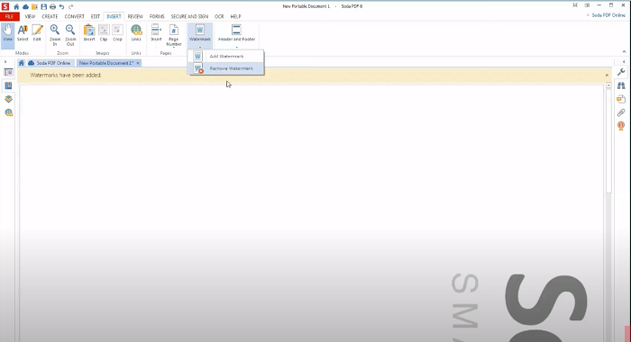
Task: Open the Links tool
Action: tap(136, 33)
